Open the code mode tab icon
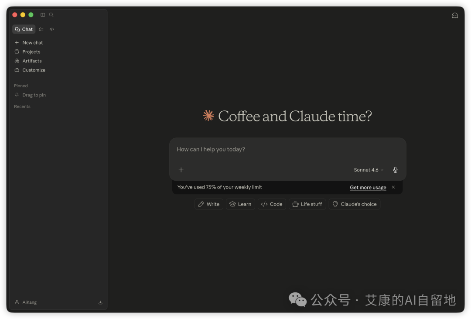The height and width of the screenshot is (319, 471). click(52, 29)
